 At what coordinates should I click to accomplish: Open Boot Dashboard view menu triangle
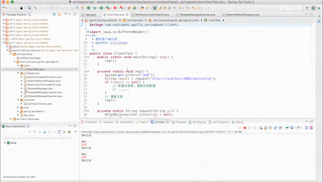[75, 131]
